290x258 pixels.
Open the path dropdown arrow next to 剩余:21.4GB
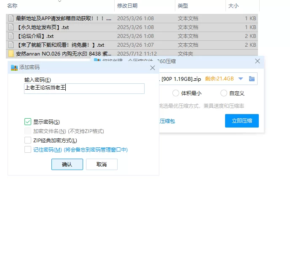(241, 79)
